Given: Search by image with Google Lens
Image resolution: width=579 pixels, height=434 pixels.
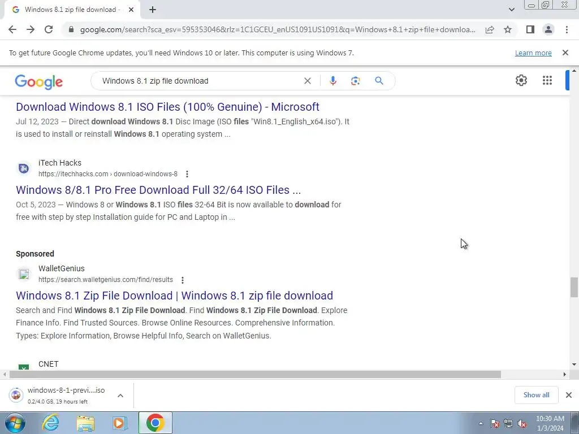Looking at the screenshot, I should pyautogui.click(x=355, y=81).
